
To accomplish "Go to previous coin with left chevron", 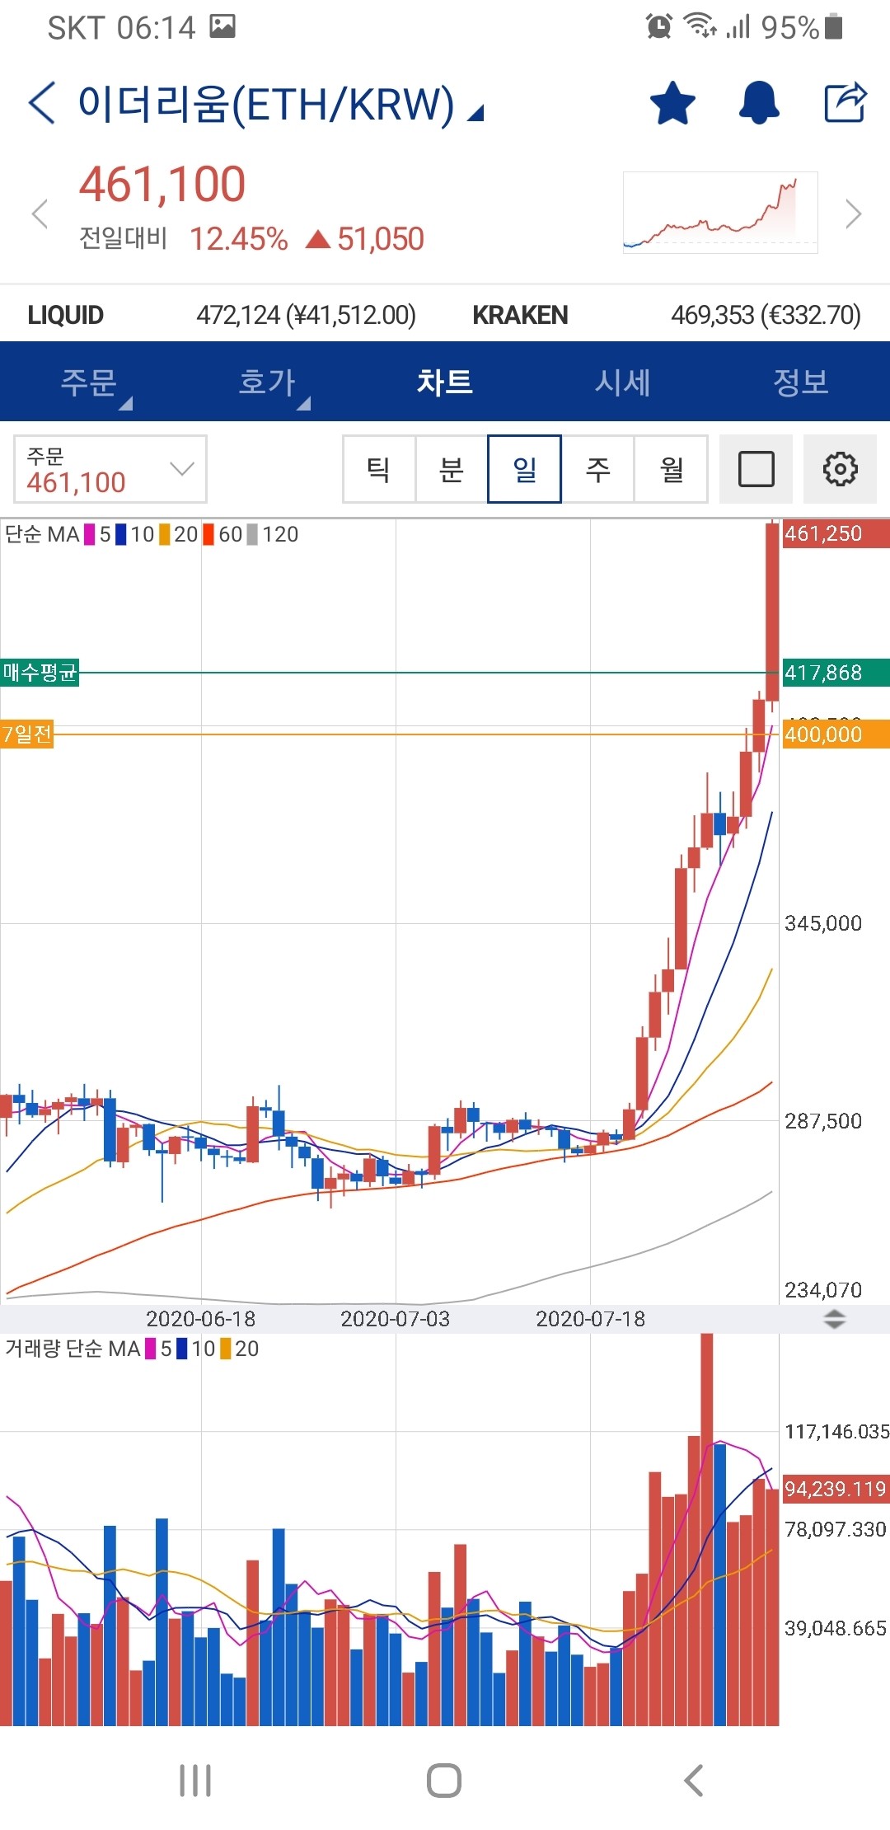I will (x=40, y=214).
